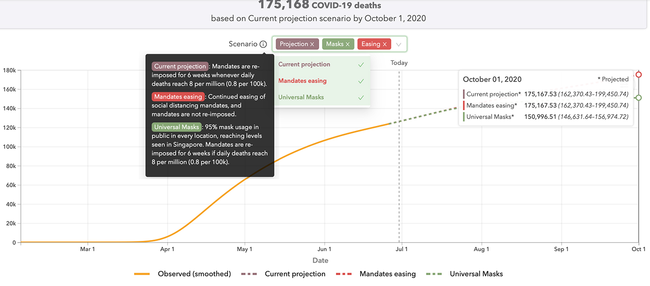The width and height of the screenshot is (650, 286).
Task: Click the red Mandates easing endpoint marker
Action: (x=638, y=74)
